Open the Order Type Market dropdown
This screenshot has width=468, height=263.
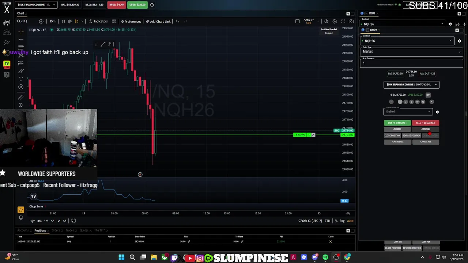(x=412, y=52)
